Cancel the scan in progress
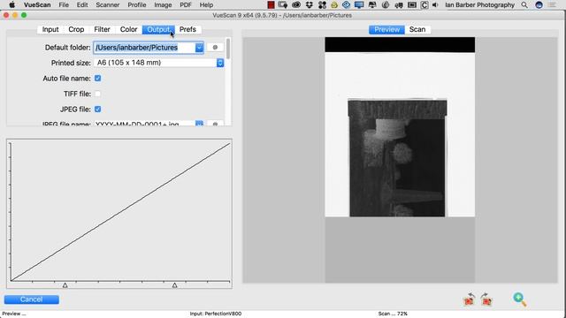This screenshot has height=318, width=566. pyautogui.click(x=32, y=299)
